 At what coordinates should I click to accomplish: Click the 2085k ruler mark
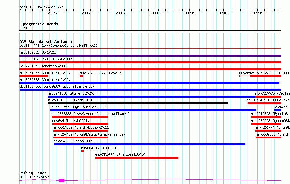coord(52,13)
